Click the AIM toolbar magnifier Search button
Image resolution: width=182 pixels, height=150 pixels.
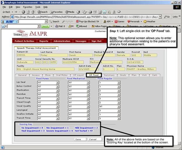54,22
